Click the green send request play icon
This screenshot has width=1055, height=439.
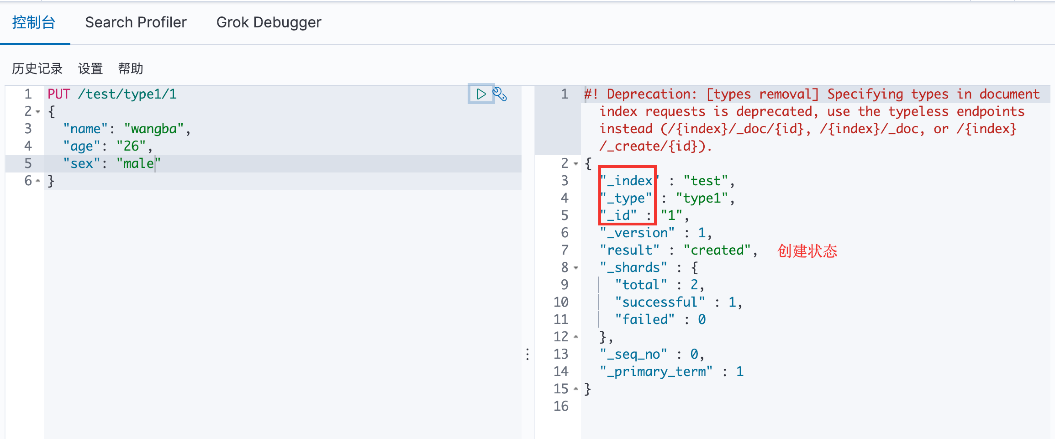point(480,94)
